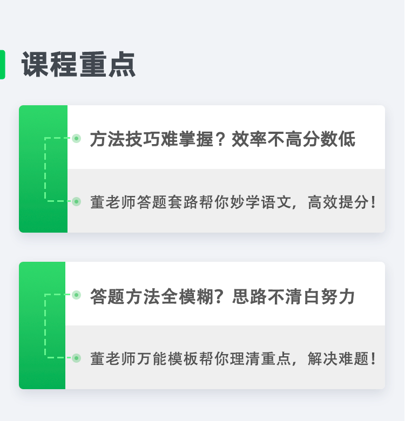Select the phrase 效率不高分数低
405x421 pixels.
point(294,139)
